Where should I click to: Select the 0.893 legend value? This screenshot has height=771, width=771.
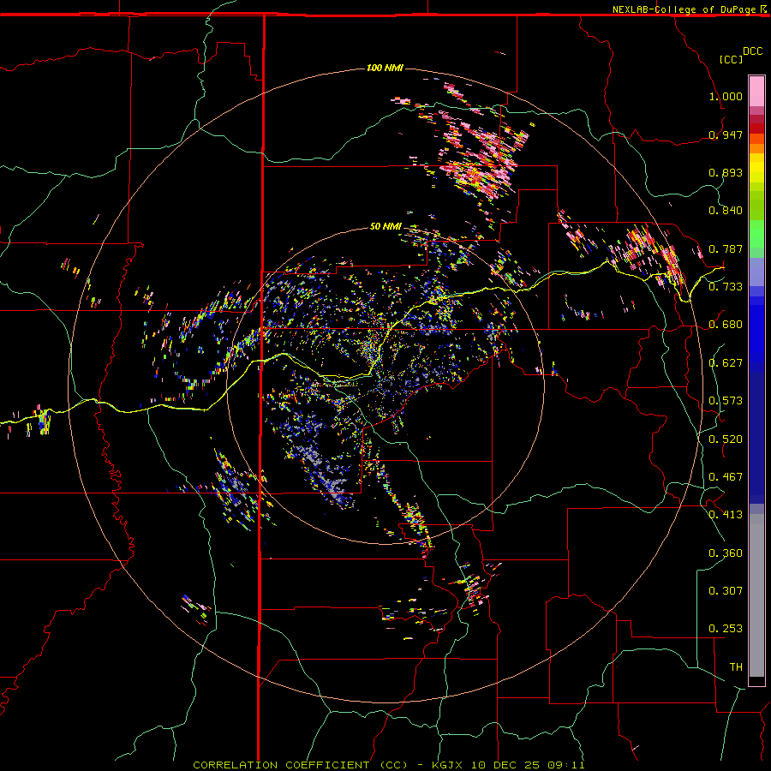pos(726,172)
